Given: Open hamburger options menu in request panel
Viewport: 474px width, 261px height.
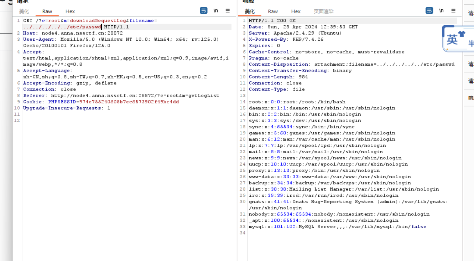Looking at the screenshot, I should coord(228,11).
